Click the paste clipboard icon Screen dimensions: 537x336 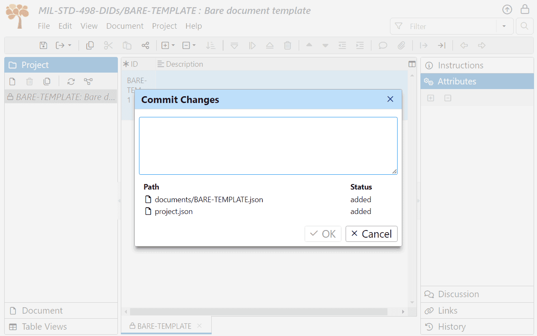(x=127, y=46)
